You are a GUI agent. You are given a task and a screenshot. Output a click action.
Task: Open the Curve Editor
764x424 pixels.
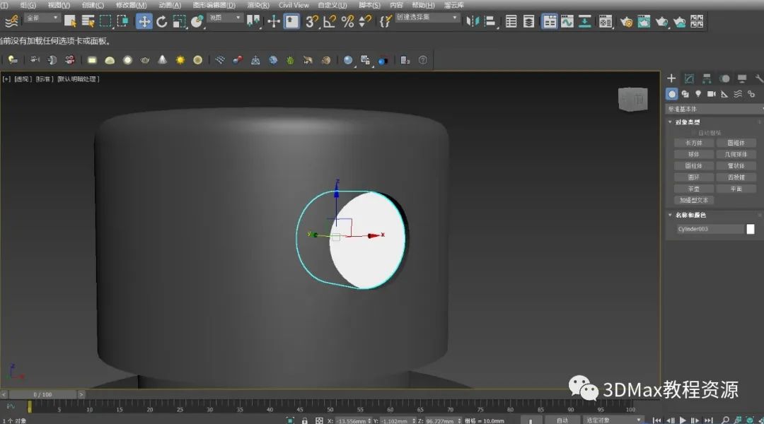567,21
